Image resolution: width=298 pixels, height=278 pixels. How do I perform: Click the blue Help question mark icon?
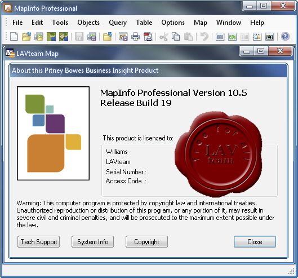click(x=285, y=36)
